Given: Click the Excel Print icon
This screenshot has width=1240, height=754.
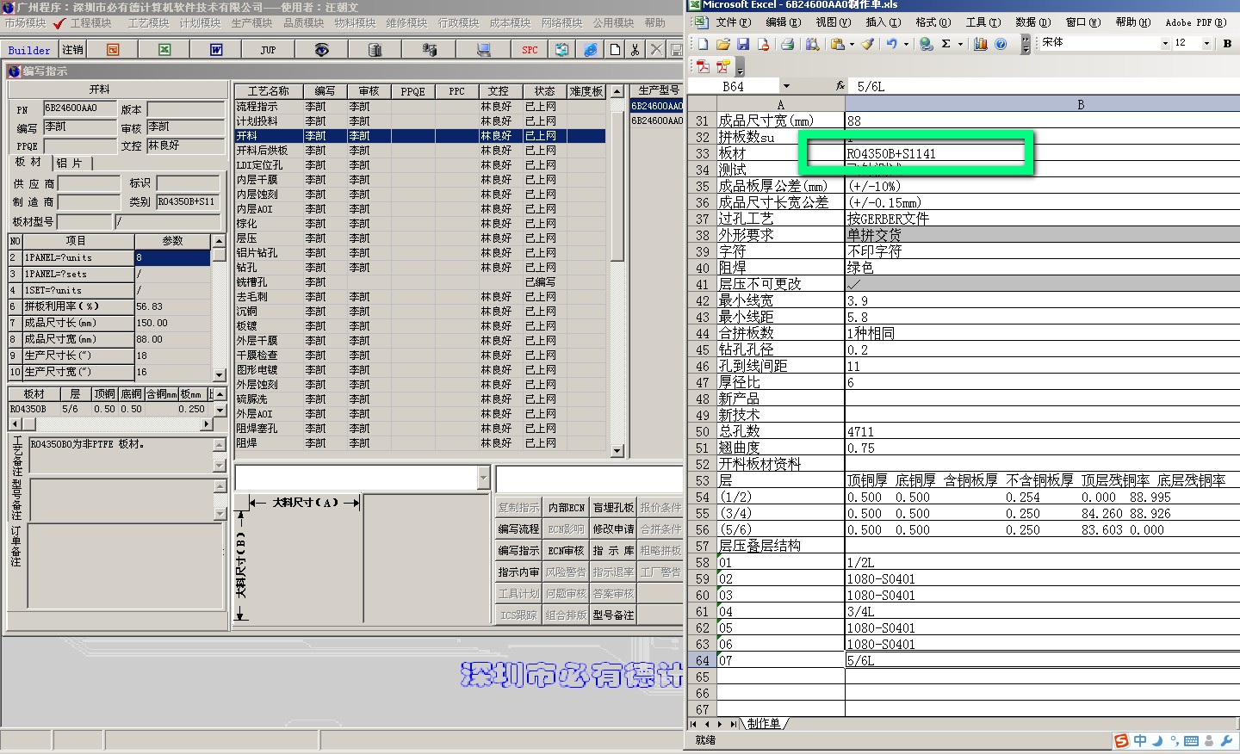Looking at the screenshot, I should 787,44.
